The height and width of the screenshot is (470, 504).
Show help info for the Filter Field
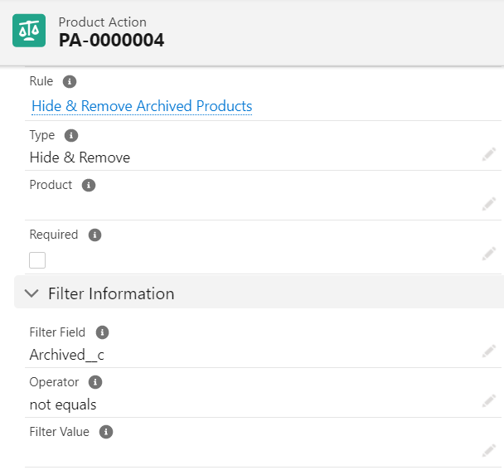click(x=103, y=332)
